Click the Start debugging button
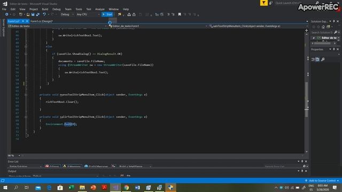 click(x=107, y=14)
